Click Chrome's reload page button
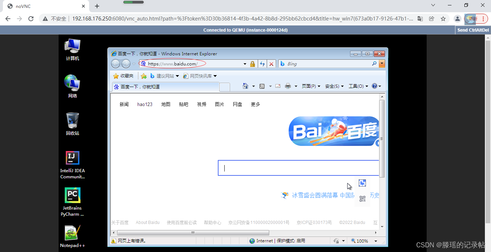Viewport: 491px width, 252px height. [x=31, y=19]
